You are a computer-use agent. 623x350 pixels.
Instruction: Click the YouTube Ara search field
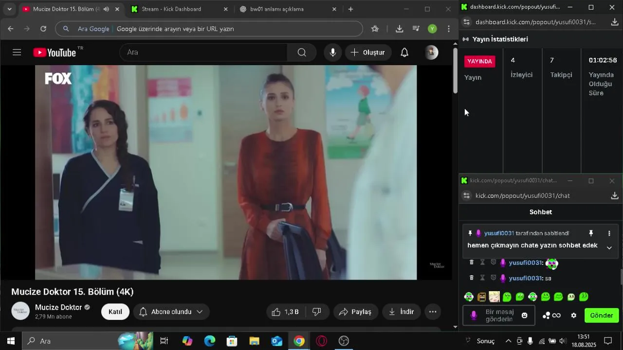point(203,52)
